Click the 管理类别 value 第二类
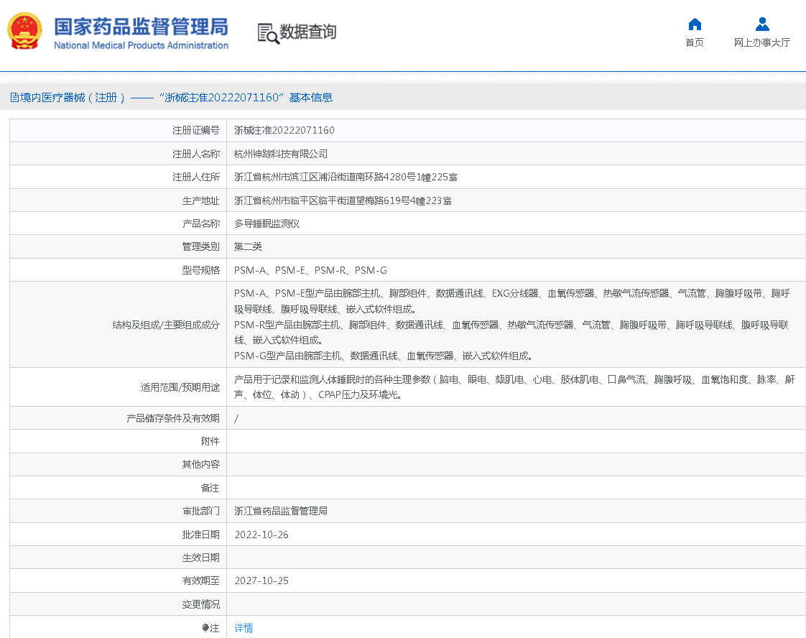806x638 pixels. pos(248,246)
